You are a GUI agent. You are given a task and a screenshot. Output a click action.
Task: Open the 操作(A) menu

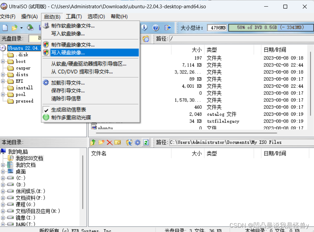pyautogui.click(x=29, y=17)
